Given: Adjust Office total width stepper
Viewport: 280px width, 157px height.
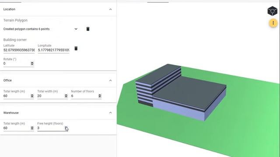Looking at the screenshot, I should click(x=66, y=96).
